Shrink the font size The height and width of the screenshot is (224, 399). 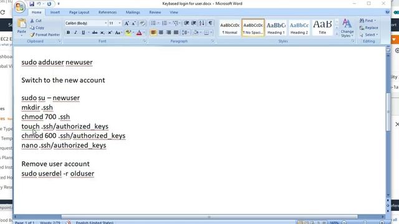click(x=133, y=24)
